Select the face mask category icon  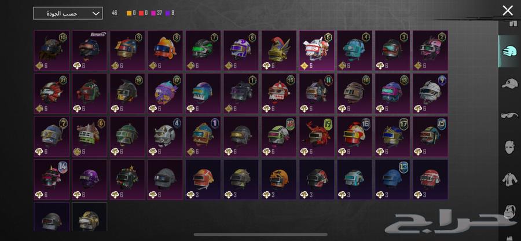[509, 147]
